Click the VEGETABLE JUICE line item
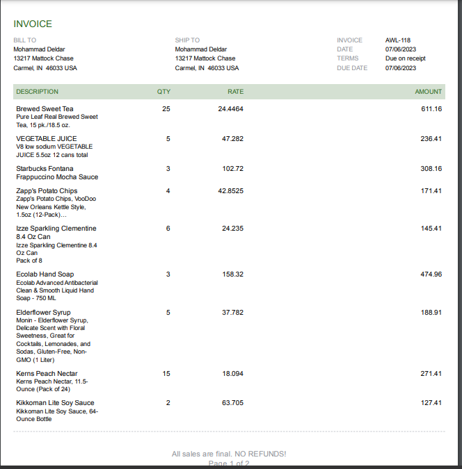 [x=47, y=139]
